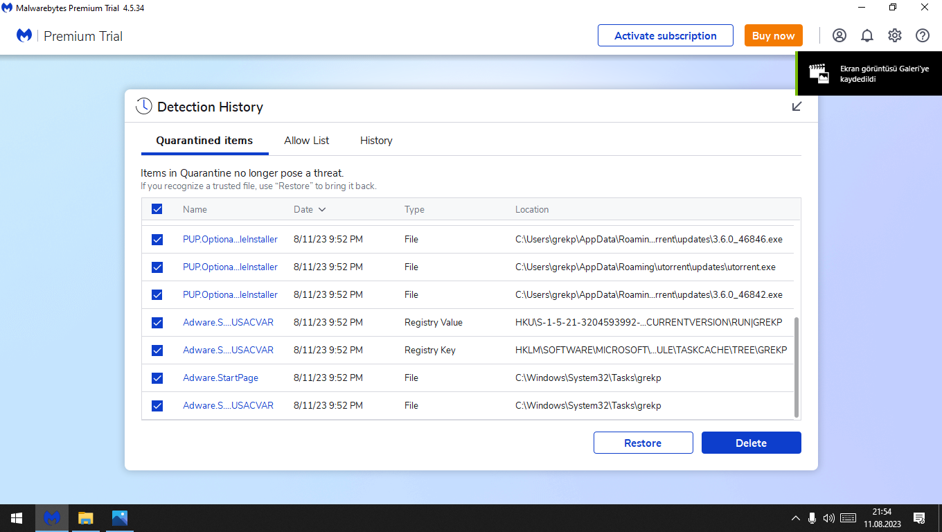Open the Windows action center icon
942x532 pixels.
coord(919,518)
